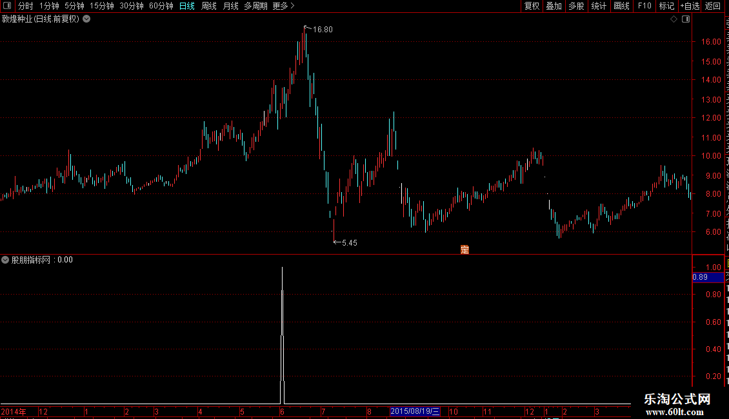Open F10 company info
Image resolution: width=729 pixels, height=419 pixels.
point(644,6)
